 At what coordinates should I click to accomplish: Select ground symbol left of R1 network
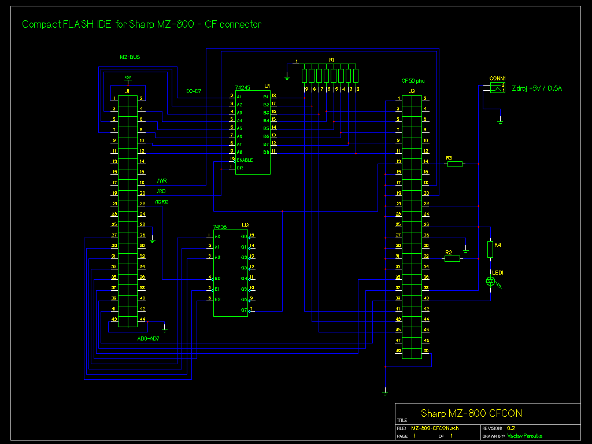pos(287,77)
